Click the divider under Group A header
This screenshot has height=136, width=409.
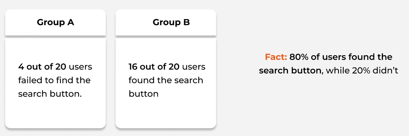coord(55,37)
